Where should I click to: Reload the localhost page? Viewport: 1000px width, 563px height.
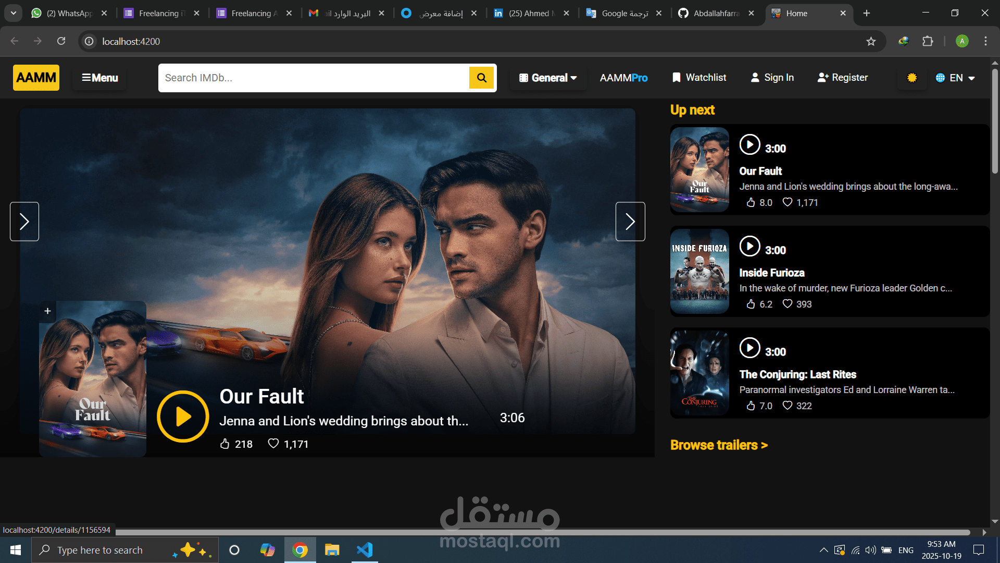tap(61, 41)
